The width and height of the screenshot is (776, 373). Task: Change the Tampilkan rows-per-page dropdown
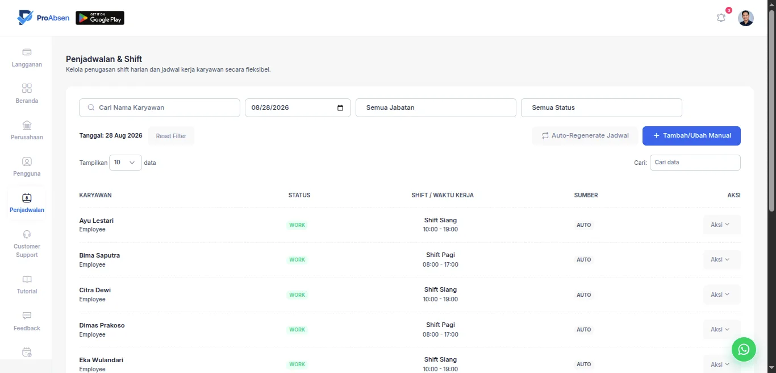coord(126,163)
